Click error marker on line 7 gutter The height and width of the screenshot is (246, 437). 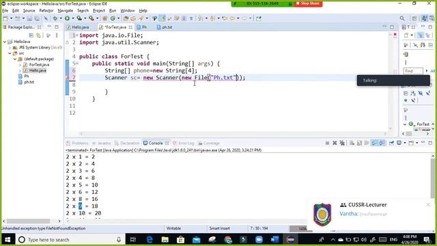(67, 78)
